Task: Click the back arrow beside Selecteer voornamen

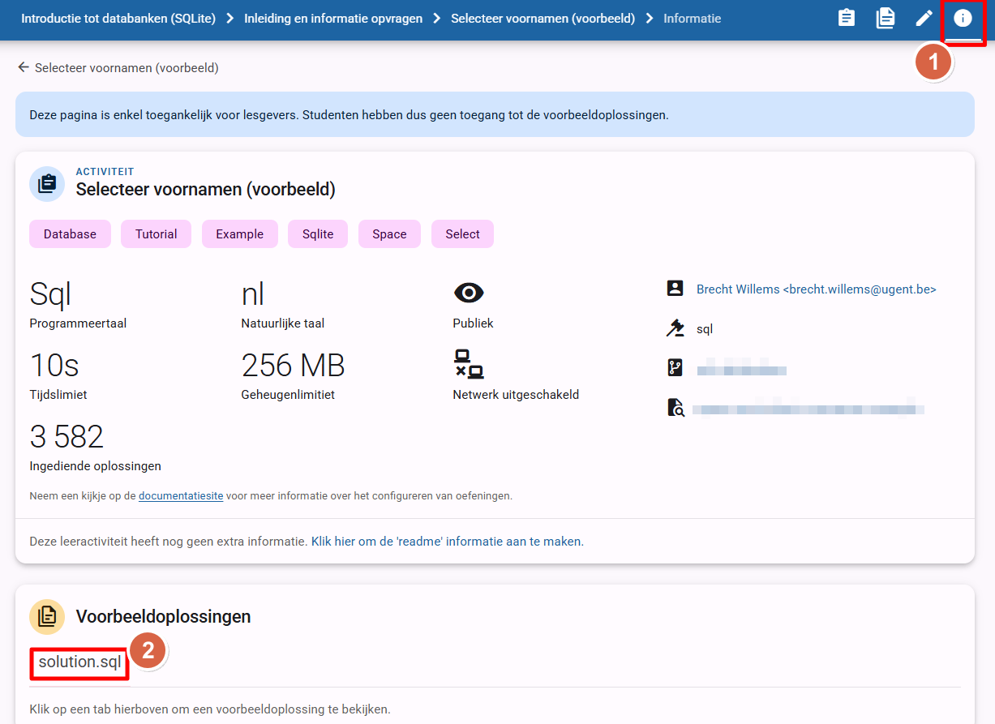Action: [24, 67]
